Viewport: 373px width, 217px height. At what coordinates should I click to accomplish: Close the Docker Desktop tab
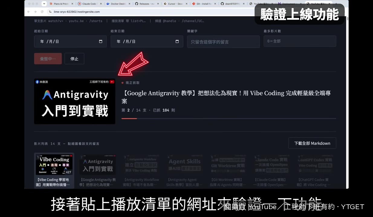click(129, 4)
